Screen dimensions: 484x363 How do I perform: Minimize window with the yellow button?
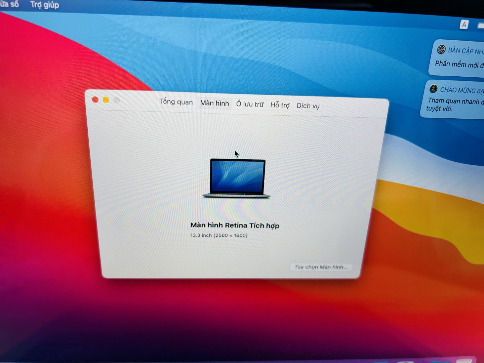[x=106, y=100]
